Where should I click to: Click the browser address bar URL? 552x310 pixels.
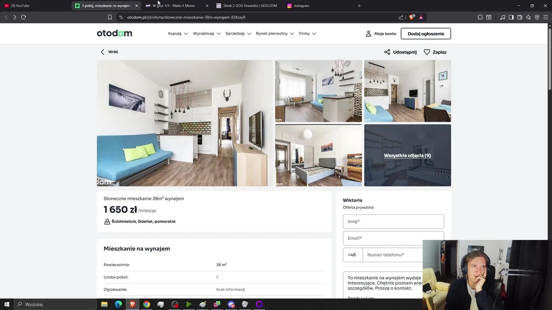click(186, 17)
